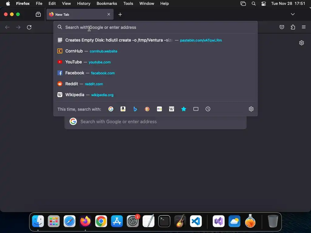The image size is (311, 233).
Task: Reload the current page
Action: [x=29, y=27]
